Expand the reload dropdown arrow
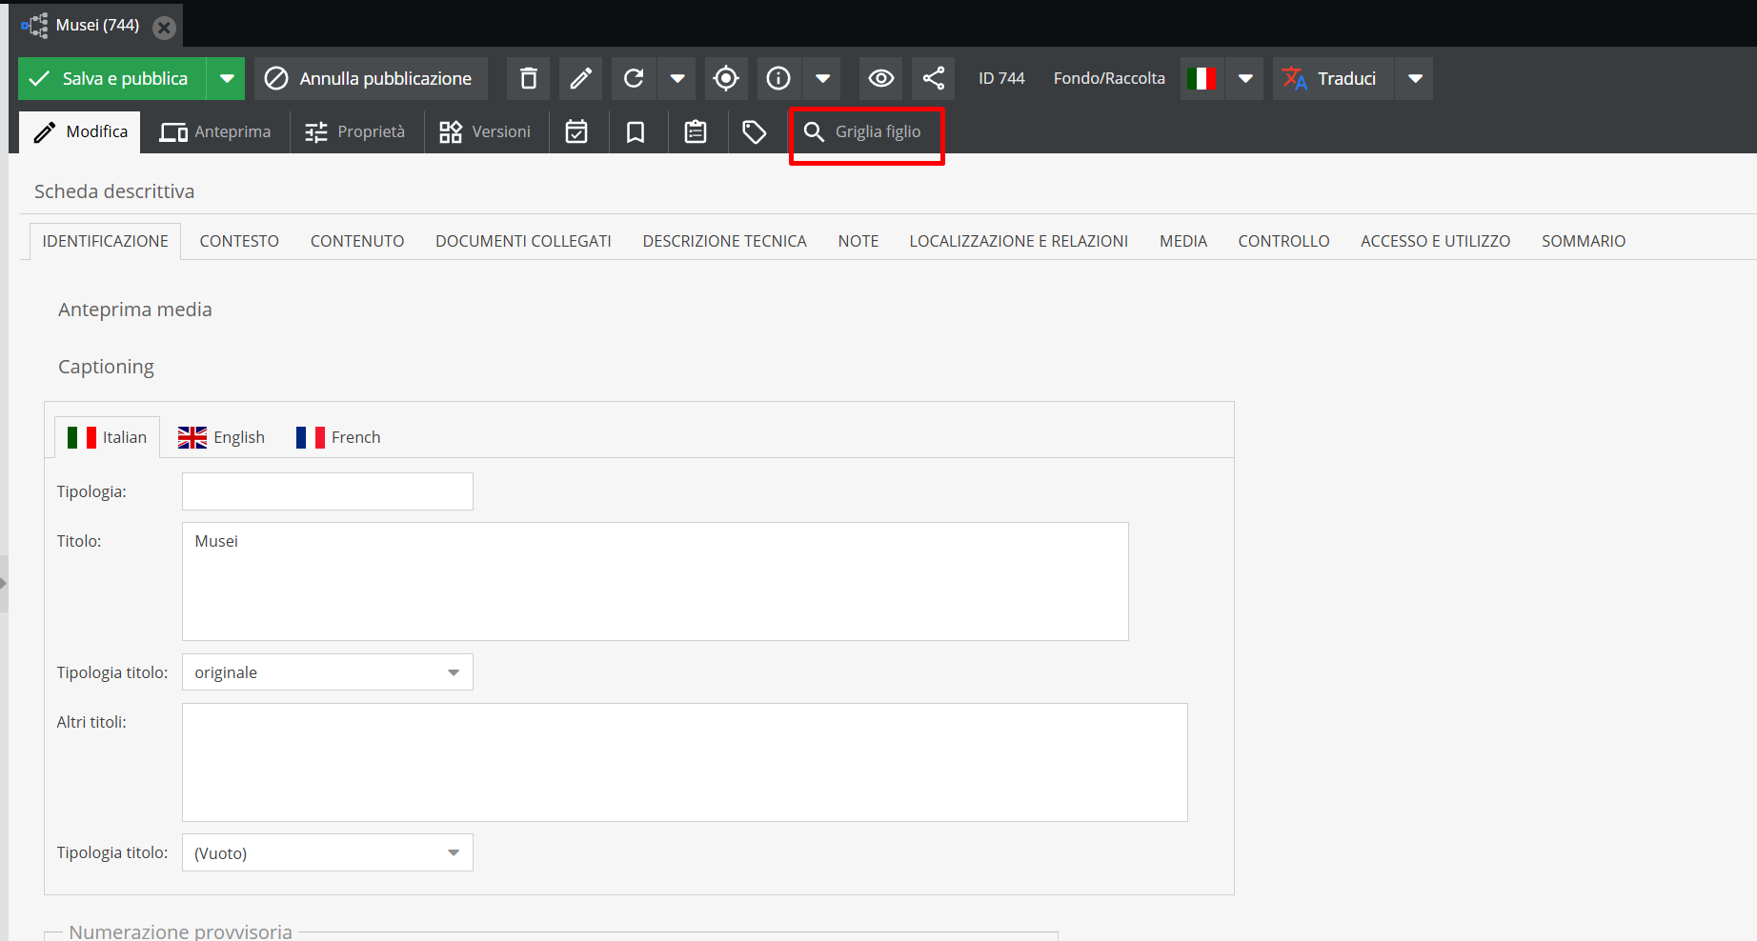Image resolution: width=1757 pixels, height=941 pixels. pos(677,78)
